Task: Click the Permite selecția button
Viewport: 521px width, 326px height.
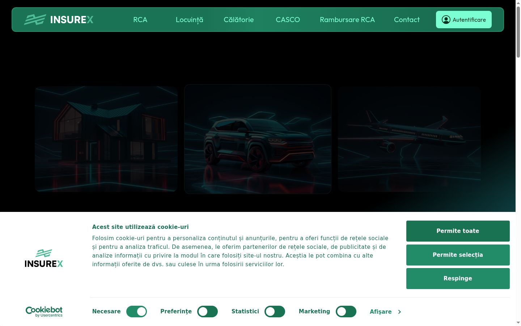Action: tap(458, 255)
